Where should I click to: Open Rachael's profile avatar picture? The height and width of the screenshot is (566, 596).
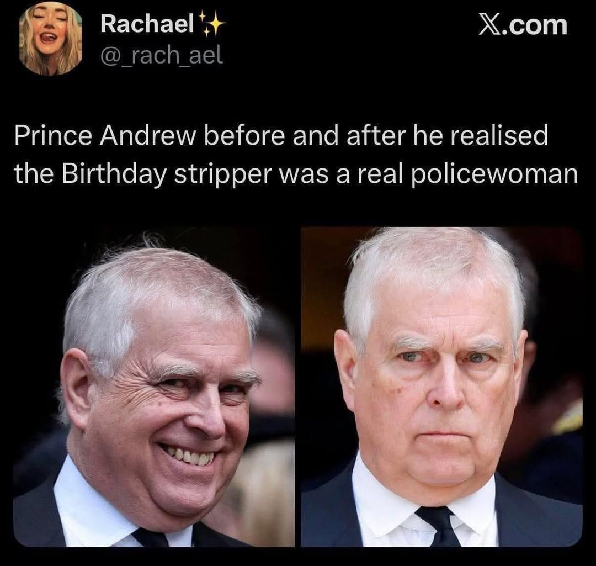(x=51, y=39)
